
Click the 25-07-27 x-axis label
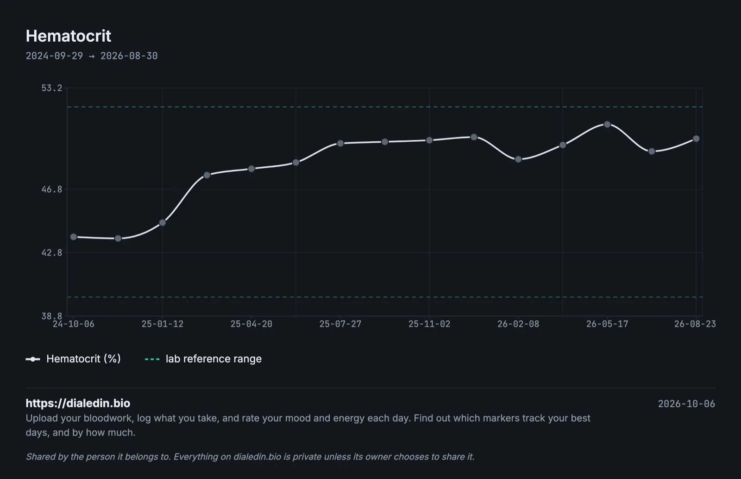click(x=340, y=324)
